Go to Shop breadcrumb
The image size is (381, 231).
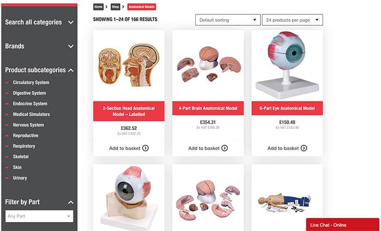pos(115,7)
